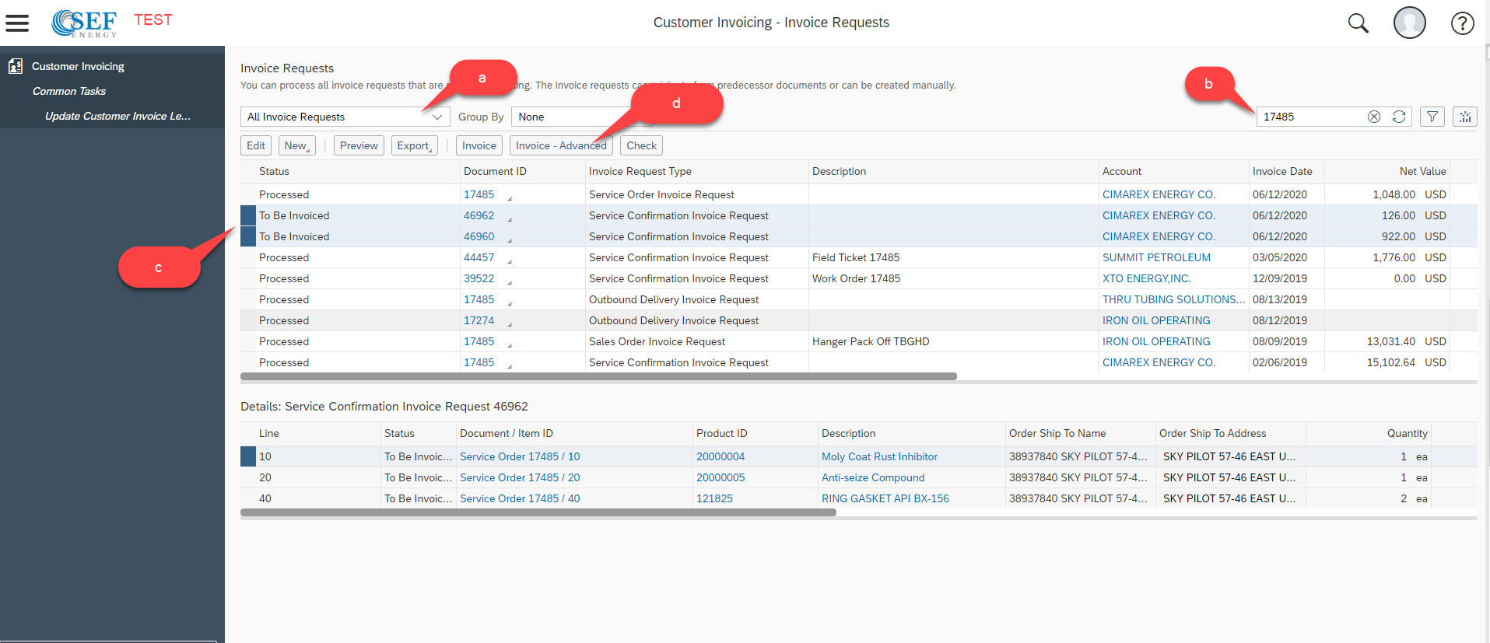Click the SEF Energy logo
This screenshot has width=1490, height=643.
[x=84, y=23]
